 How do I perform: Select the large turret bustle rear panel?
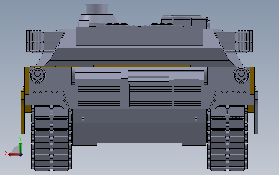point(139,36)
